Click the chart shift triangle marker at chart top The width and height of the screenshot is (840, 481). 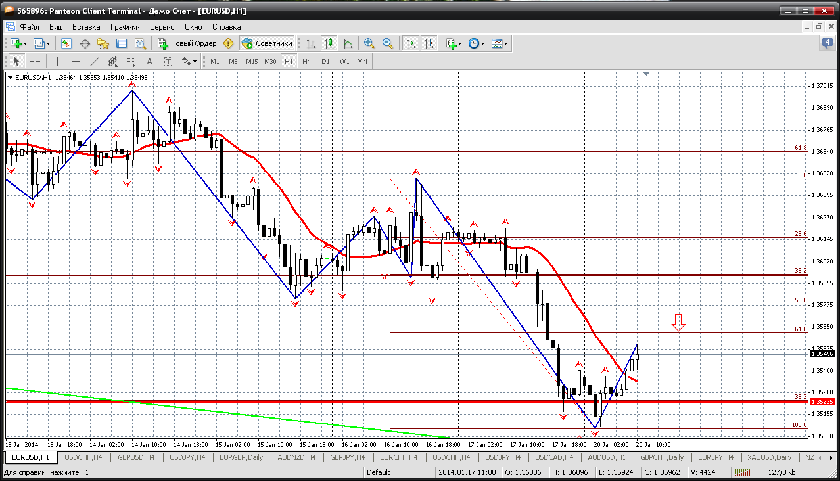[647, 75]
